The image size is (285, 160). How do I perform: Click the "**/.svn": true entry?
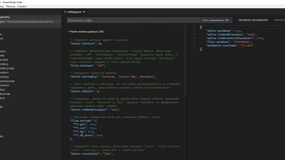(85, 128)
